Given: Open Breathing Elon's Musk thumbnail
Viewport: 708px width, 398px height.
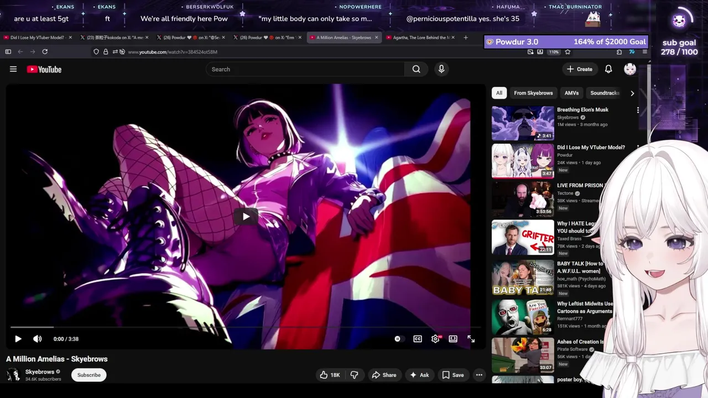Looking at the screenshot, I should click(x=523, y=123).
